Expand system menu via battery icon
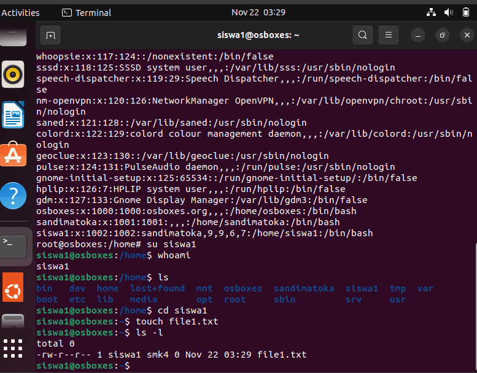The image size is (477, 373). pyautogui.click(x=466, y=12)
